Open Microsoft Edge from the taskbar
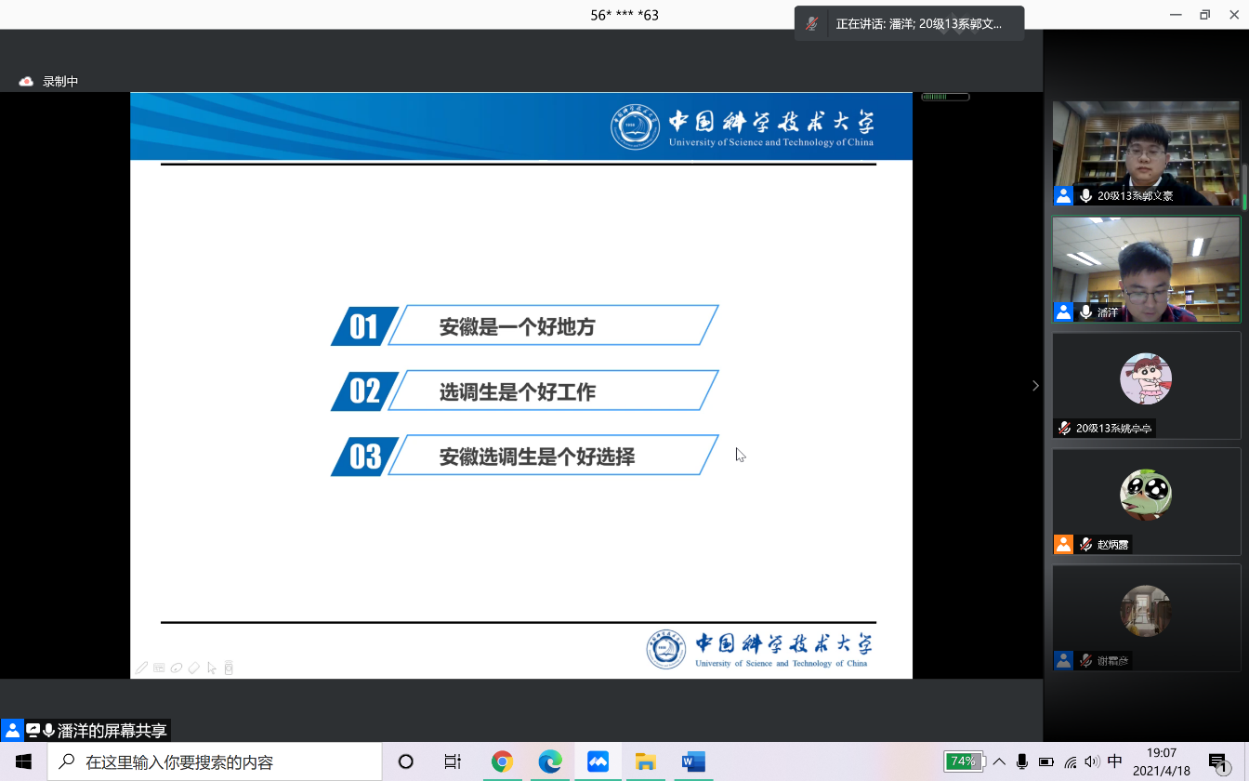The image size is (1249, 781). pyautogui.click(x=550, y=761)
